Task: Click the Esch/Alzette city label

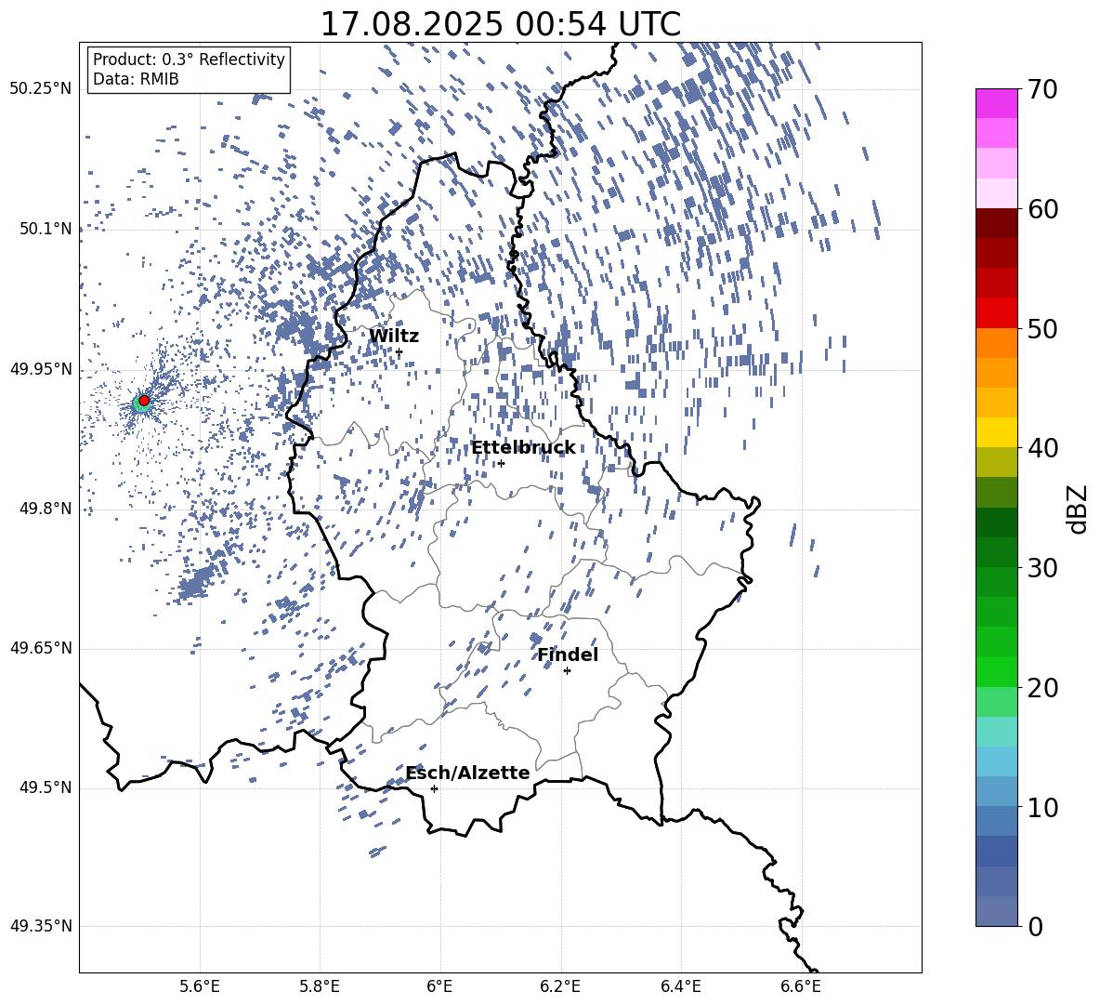Action: click(x=468, y=773)
